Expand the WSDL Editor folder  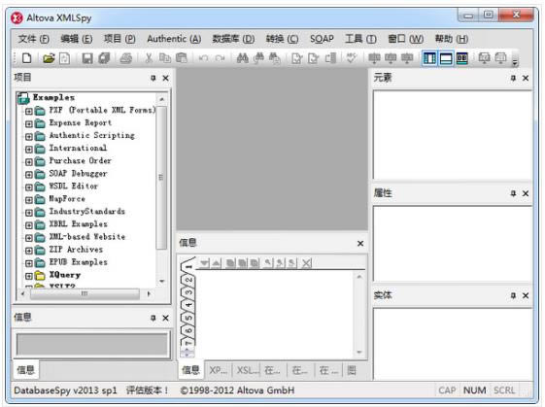click(29, 187)
